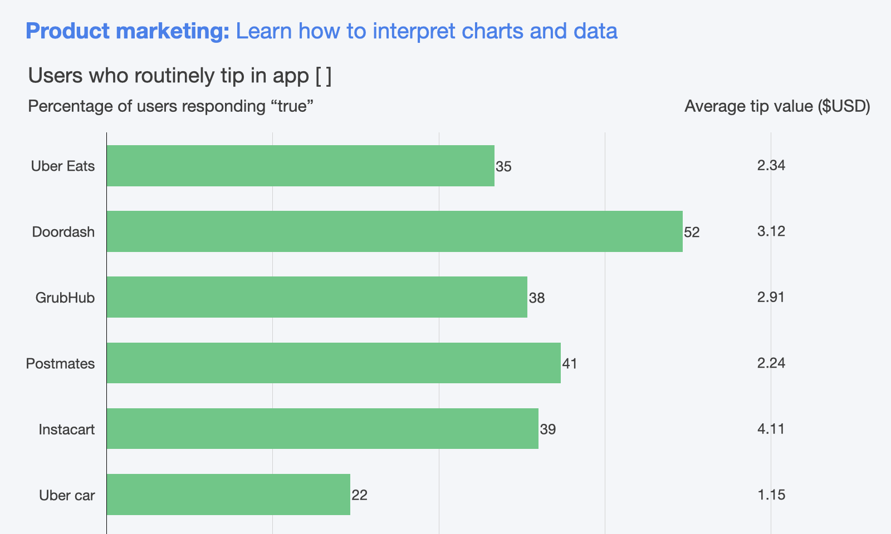
Task: Click "Learn how to interpret charts and data"
Action: click(x=427, y=31)
